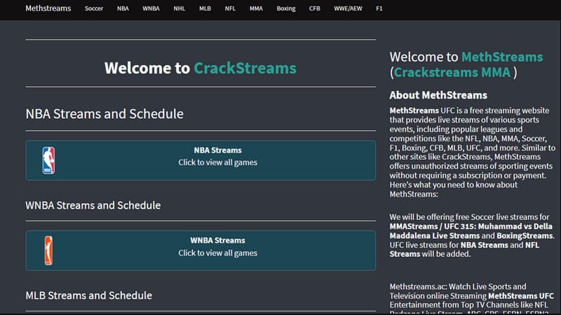
Task: Go to WNBA in the navigation bar
Action: pyautogui.click(x=151, y=9)
